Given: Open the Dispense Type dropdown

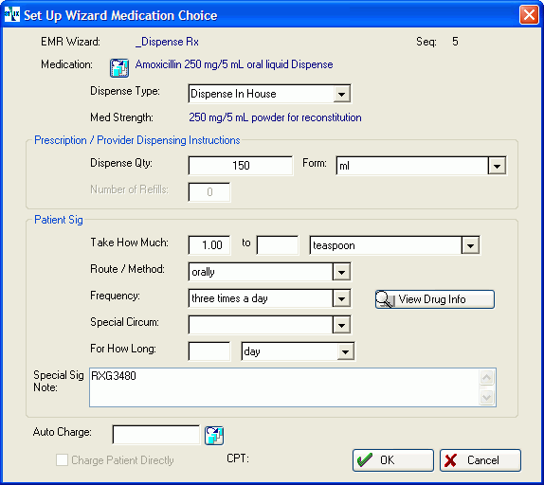Looking at the screenshot, I should pos(341,94).
